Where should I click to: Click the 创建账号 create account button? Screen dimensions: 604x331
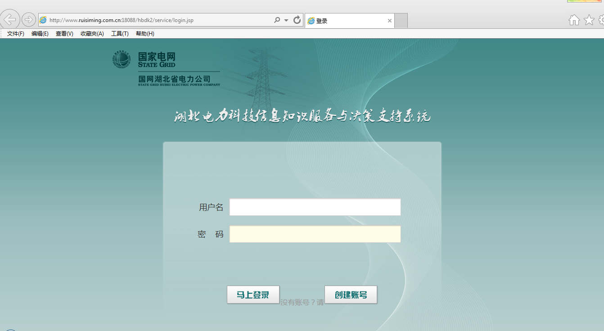coord(351,295)
